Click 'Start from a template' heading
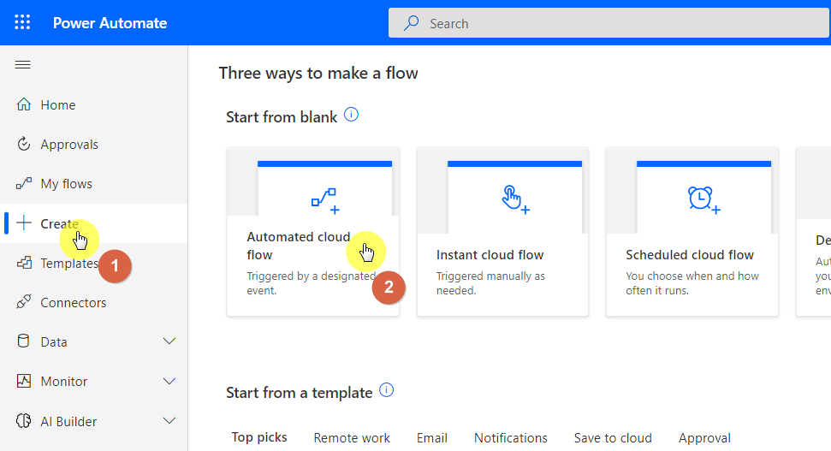Screen dimensions: 831x451 click(x=299, y=393)
